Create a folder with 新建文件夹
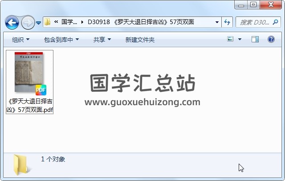The height and width of the screenshot is (181, 285). (140, 40)
